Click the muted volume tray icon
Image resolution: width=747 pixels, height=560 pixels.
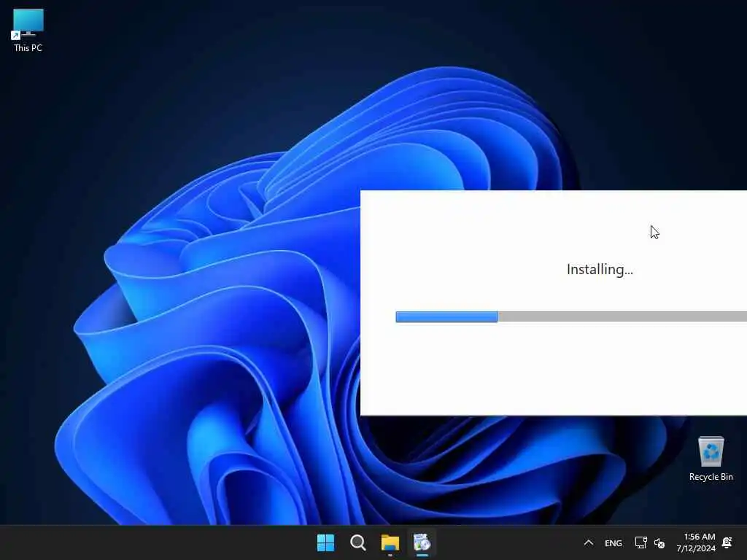[x=659, y=542]
